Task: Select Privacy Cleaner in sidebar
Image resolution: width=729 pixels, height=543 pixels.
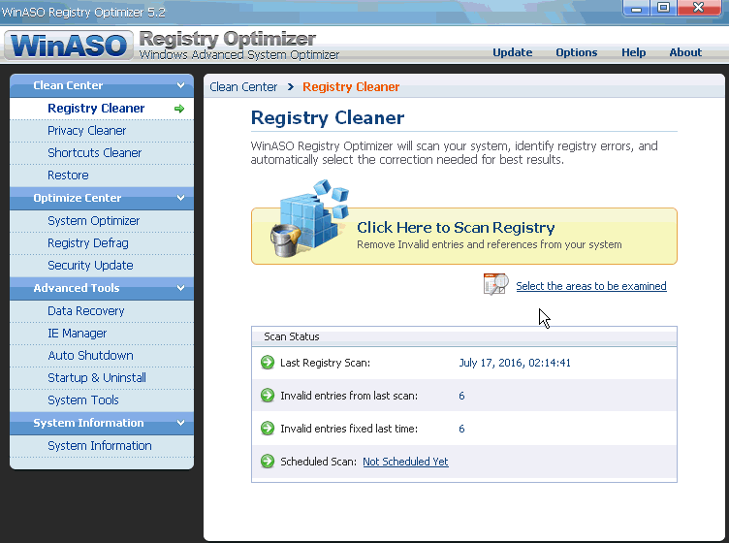Action: pyautogui.click(x=86, y=131)
